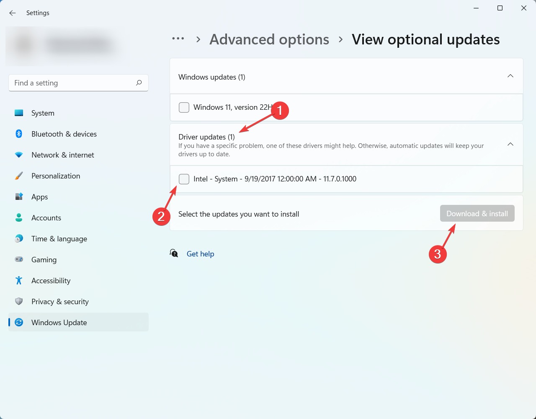
Task: Click the Windows updates (1) heading
Action: pos(212,77)
